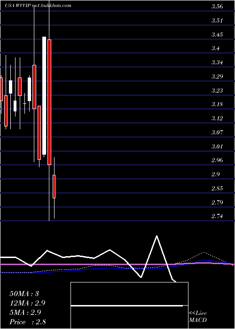The height and width of the screenshot is (329, 235).
Task: Select the last small red candlestick near 2.9
Action: point(54,186)
